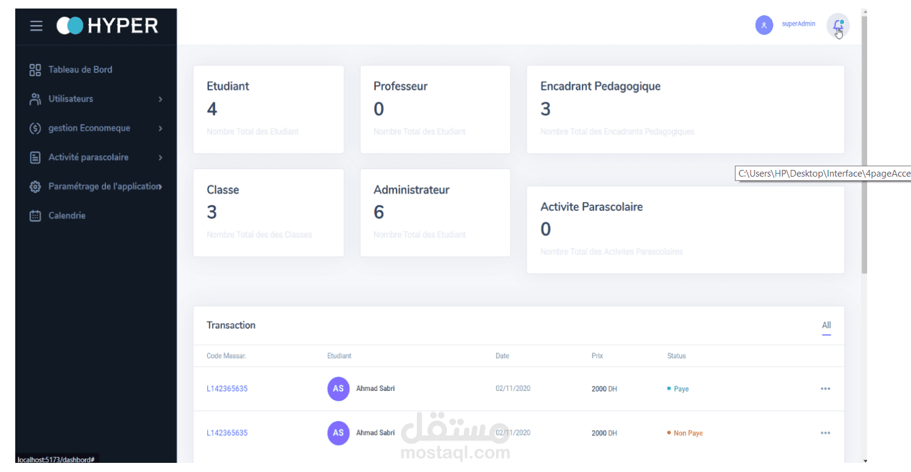
Task: Open code L142365635 in the Paye row
Action: click(227, 389)
